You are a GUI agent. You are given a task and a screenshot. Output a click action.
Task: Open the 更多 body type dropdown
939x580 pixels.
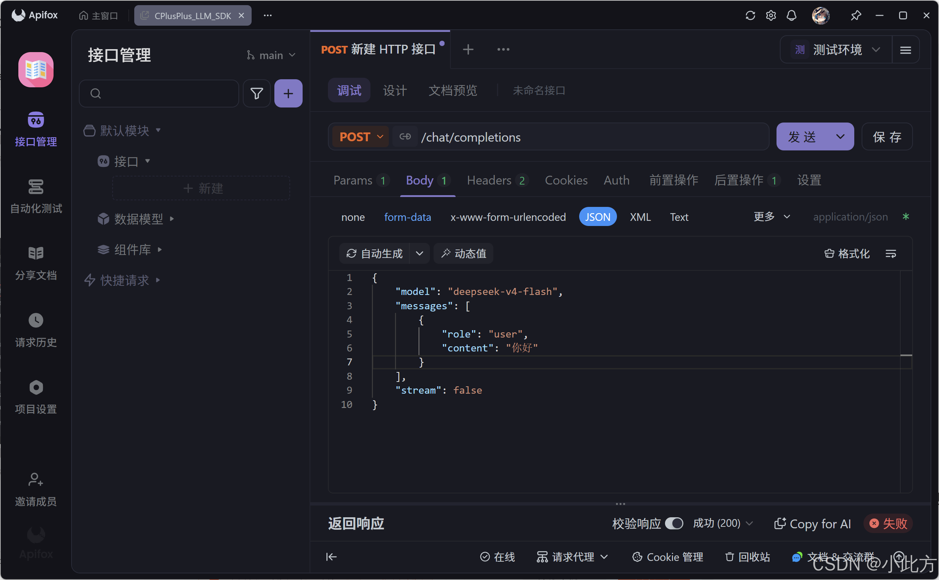771,217
